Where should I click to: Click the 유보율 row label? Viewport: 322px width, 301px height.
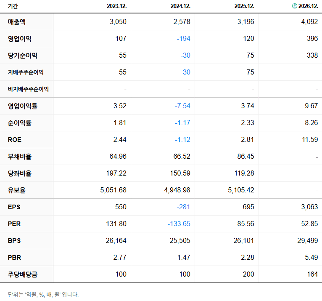pyautogui.click(x=17, y=190)
